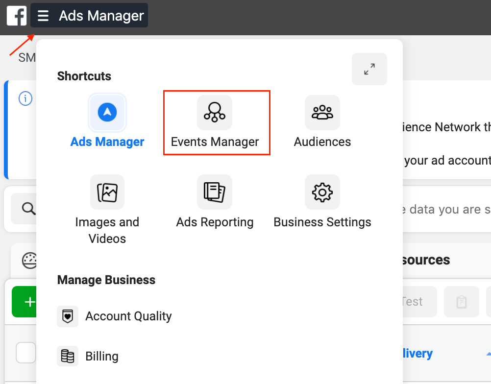This screenshot has height=384, width=491.
Task: Sort by the Delivery column header
Action: tap(417, 353)
